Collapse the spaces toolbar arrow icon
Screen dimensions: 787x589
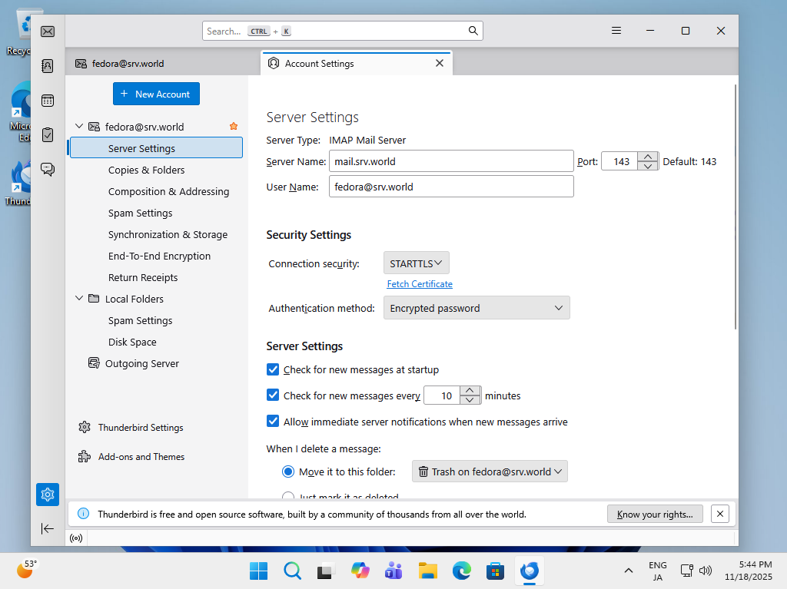(x=48, y=528)
